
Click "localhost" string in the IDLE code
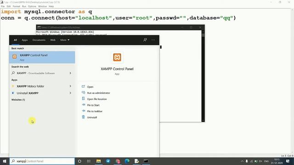94,18
